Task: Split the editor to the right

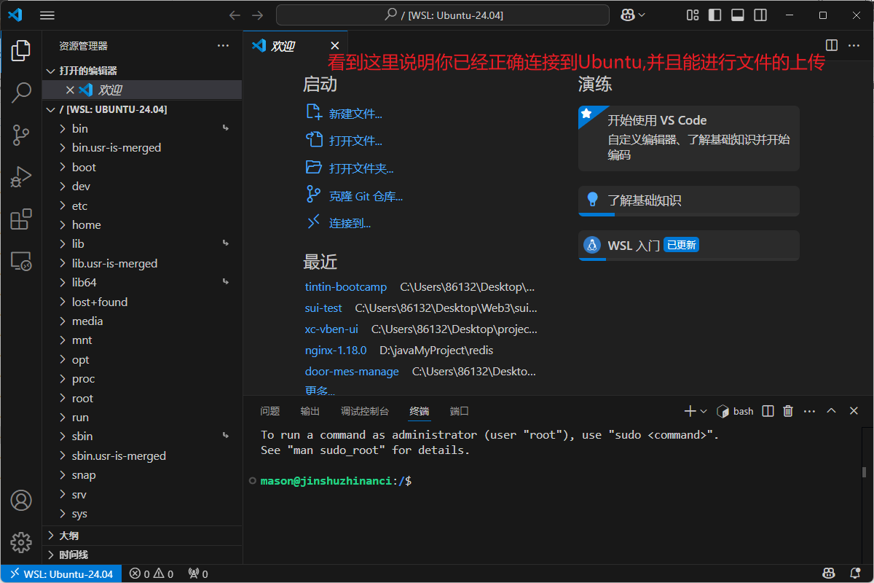Action: pos(832,45)
